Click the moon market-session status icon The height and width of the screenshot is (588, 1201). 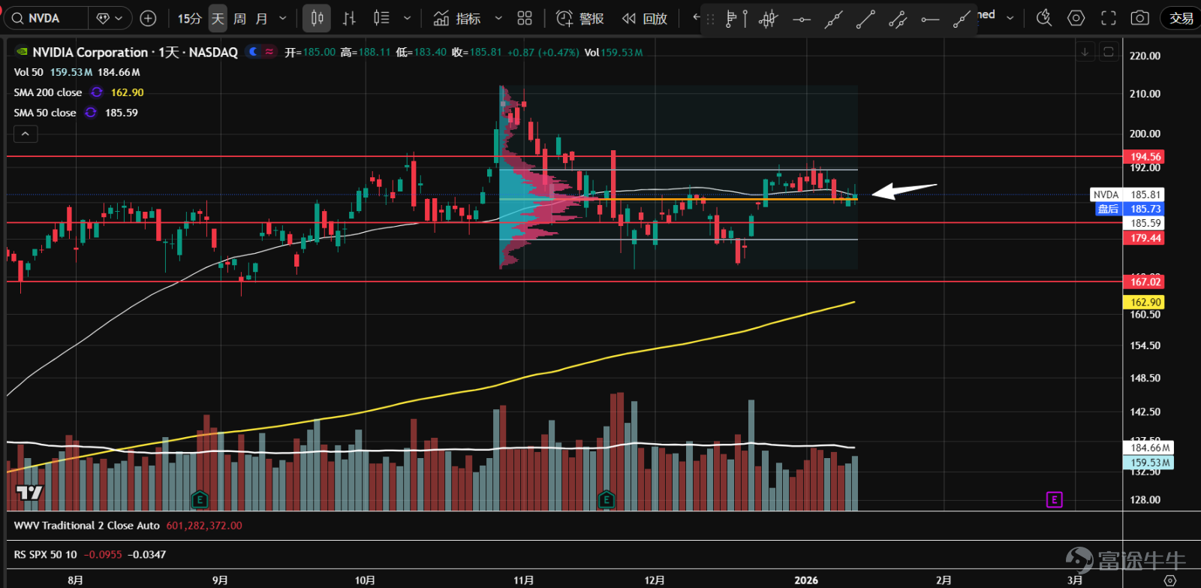pos(254,52)
